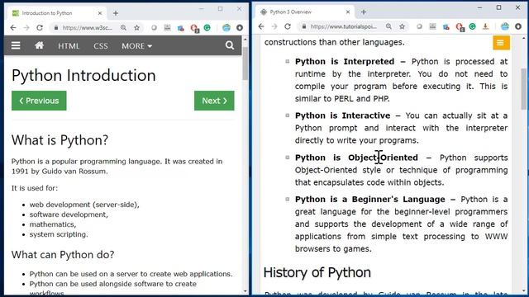Open HTML in w3schools navbar

[x=69, y=46]
